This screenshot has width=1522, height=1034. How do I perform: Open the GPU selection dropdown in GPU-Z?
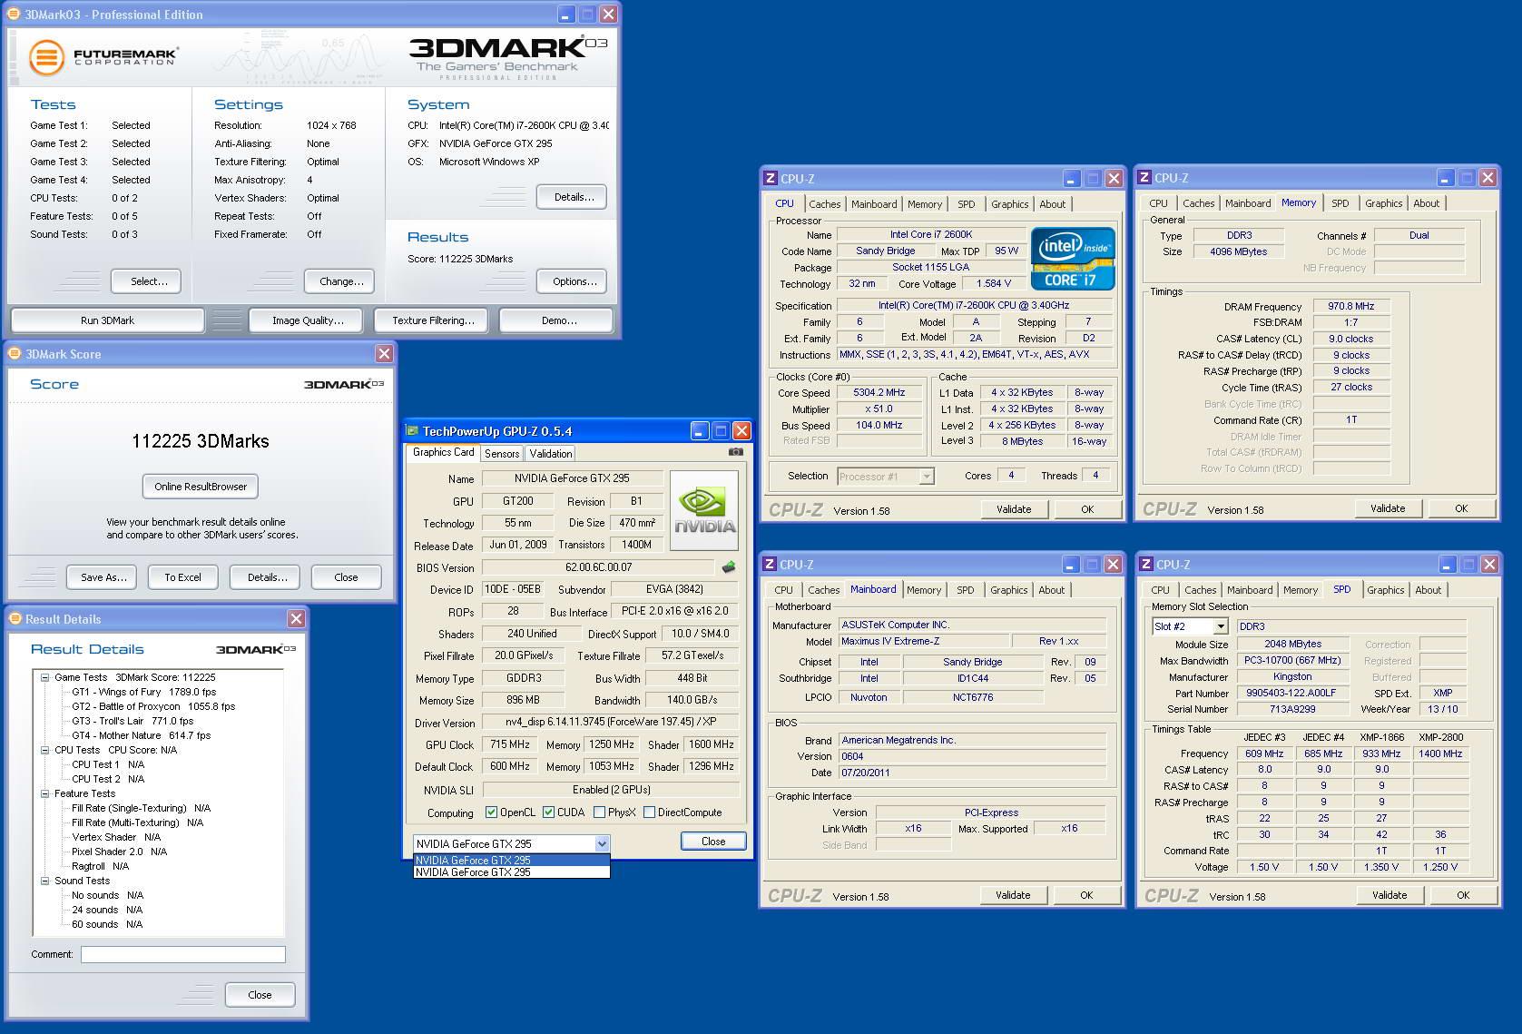click(601, 843)
